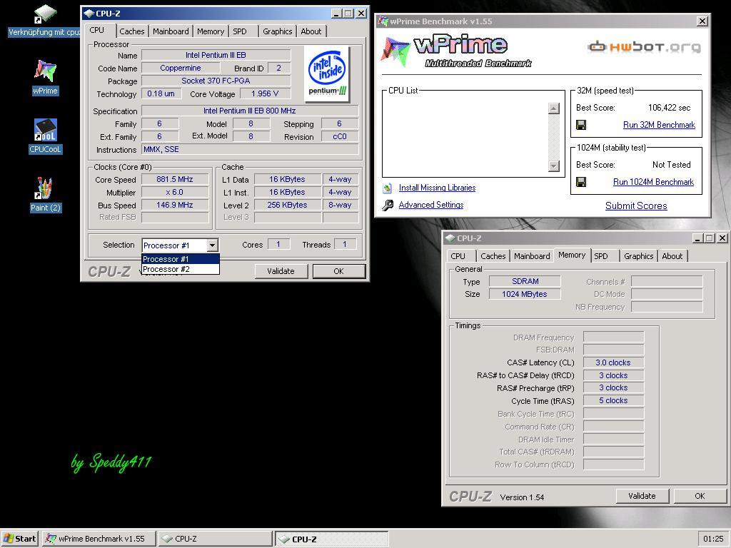Click the Revision value cC0
Screen dimensions: 731x548
[340, 136]
